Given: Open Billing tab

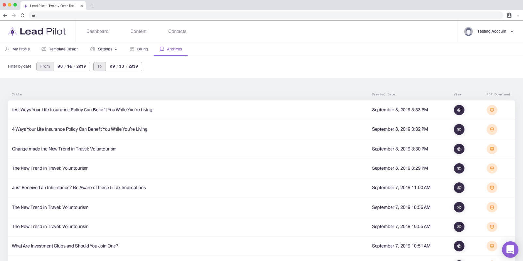Looking at the screenshot, I should point(139,49).
